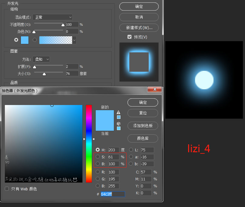Select the S saturation radio button
This screenshot has width=245, height=207.
tap(98, 157)
